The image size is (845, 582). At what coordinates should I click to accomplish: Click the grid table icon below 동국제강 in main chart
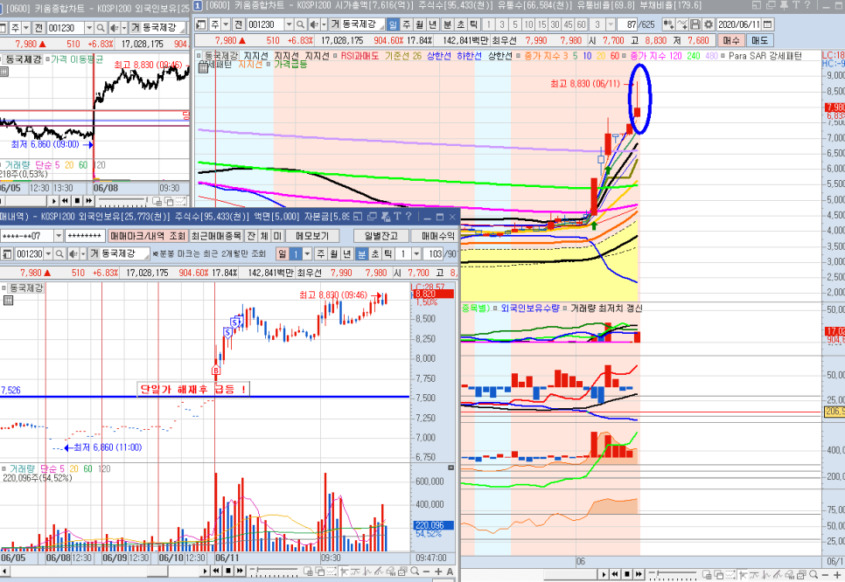coord(203,66)
